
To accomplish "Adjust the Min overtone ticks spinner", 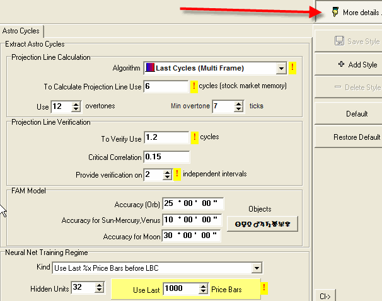I will [x=238, y=106].
